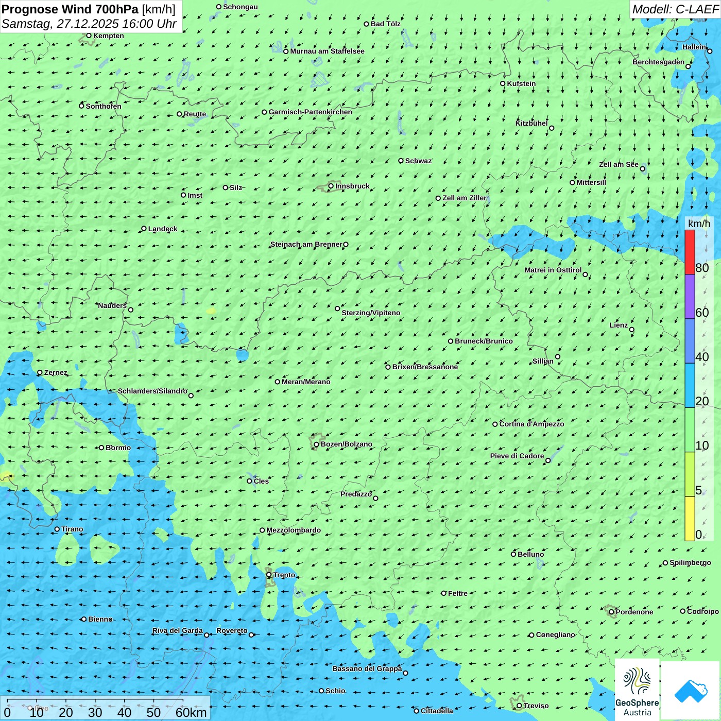
Task: Click the blue cloud logo icon
Action: tap(691, 691)
